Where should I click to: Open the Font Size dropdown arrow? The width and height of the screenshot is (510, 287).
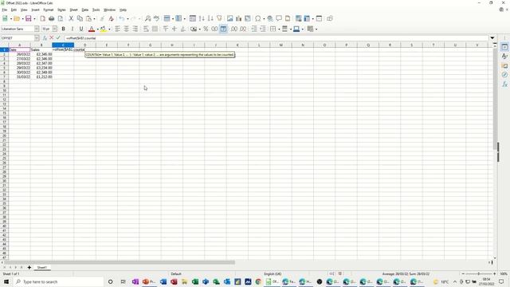click(x=55, y=29)
